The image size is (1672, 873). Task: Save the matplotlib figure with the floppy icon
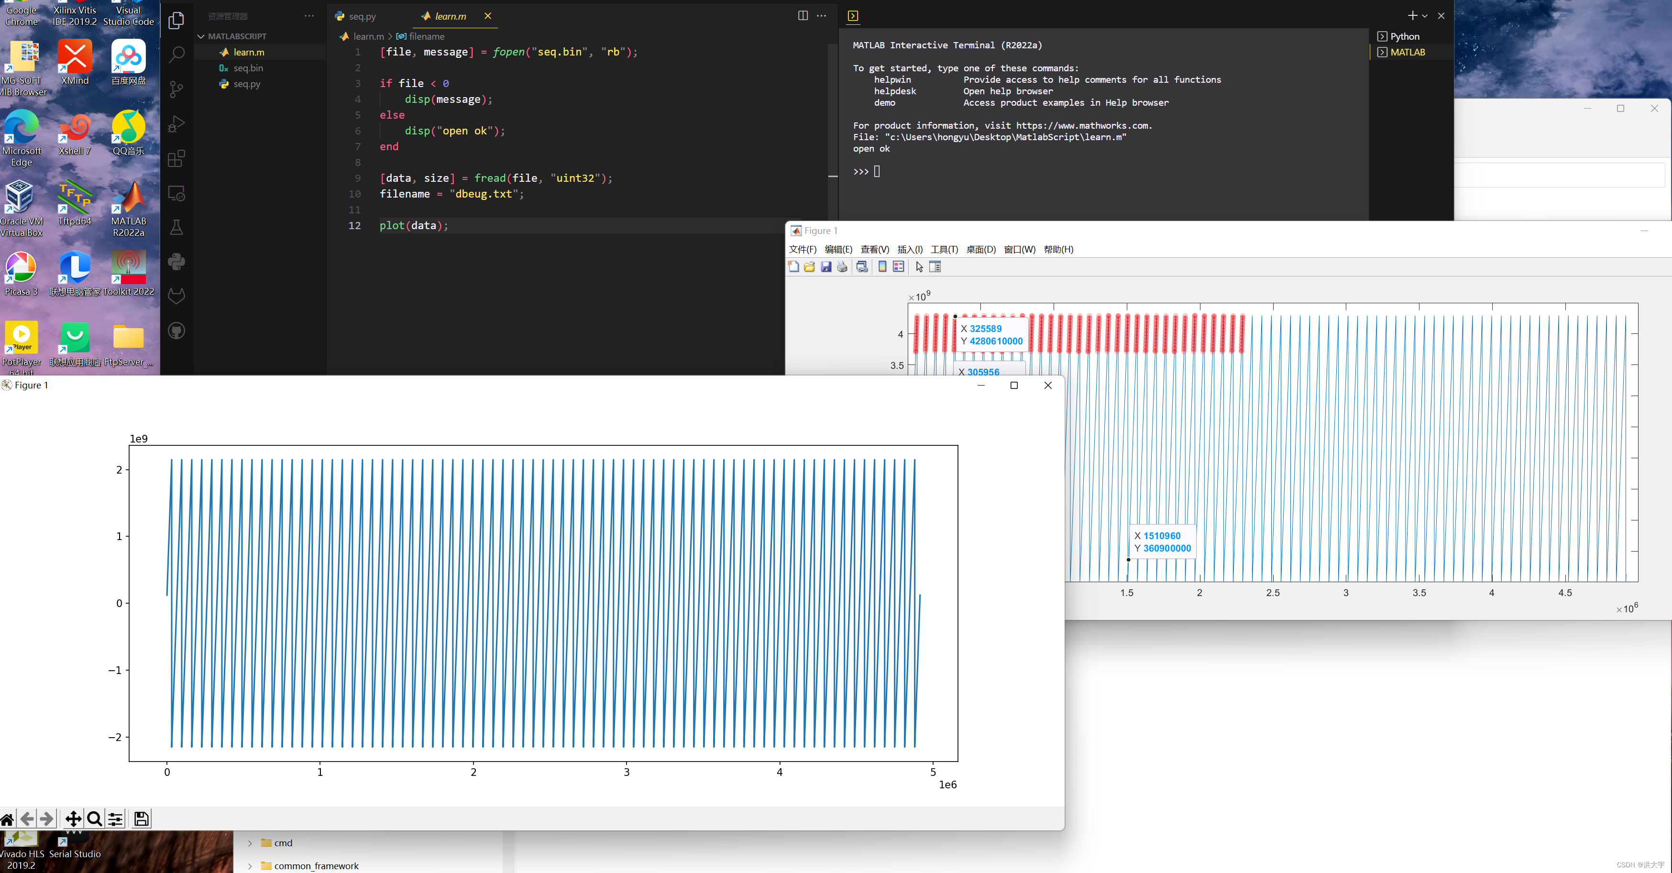pos(141,818)
